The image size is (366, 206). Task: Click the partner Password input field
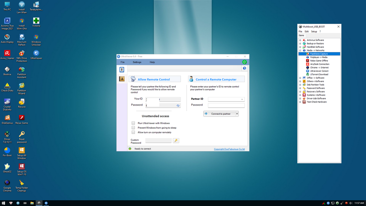[226, 106]
